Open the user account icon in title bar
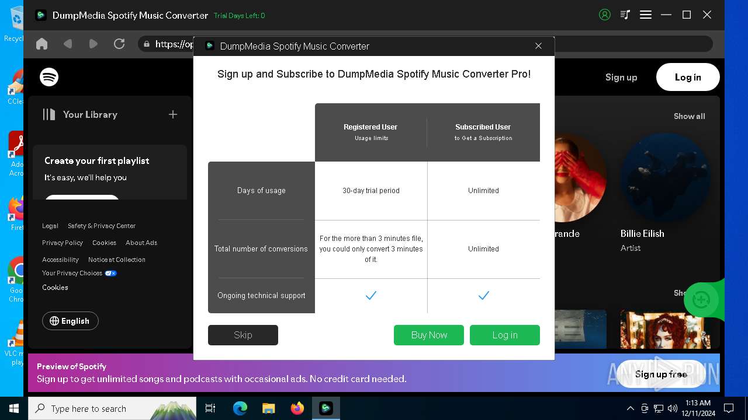 [605, 15]
